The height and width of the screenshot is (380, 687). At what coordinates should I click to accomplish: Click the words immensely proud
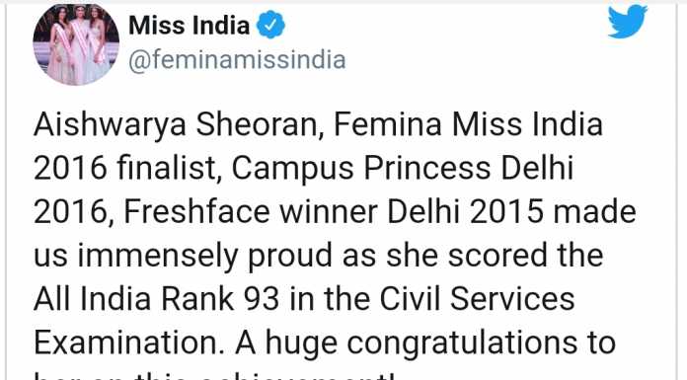pyautogui.click(x=204, y=256)
